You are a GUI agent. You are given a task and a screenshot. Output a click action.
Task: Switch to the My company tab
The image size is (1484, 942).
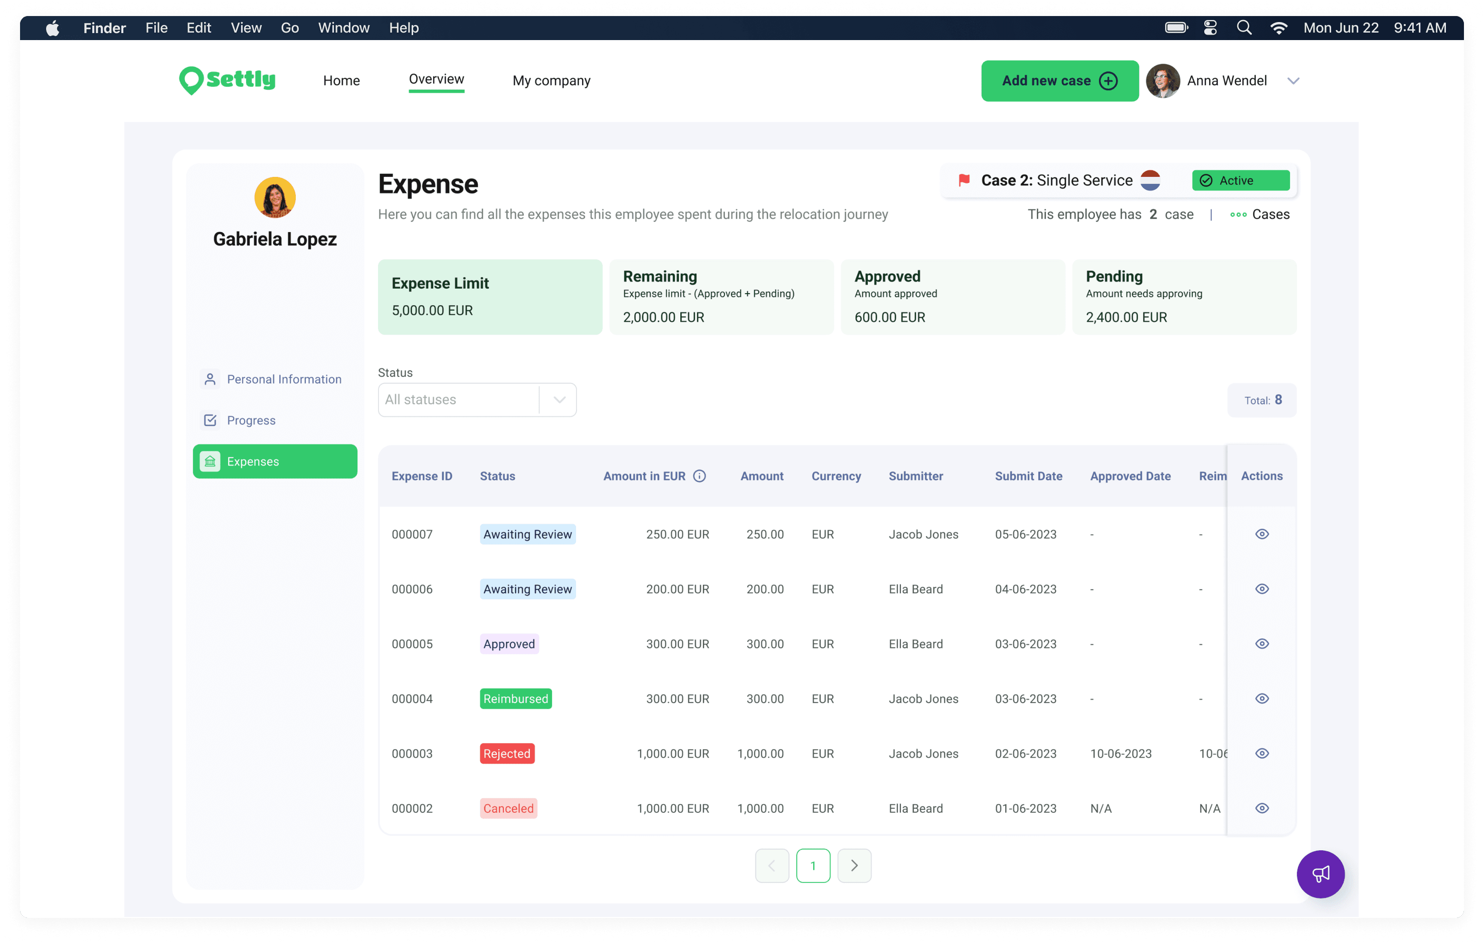point(551,81)
